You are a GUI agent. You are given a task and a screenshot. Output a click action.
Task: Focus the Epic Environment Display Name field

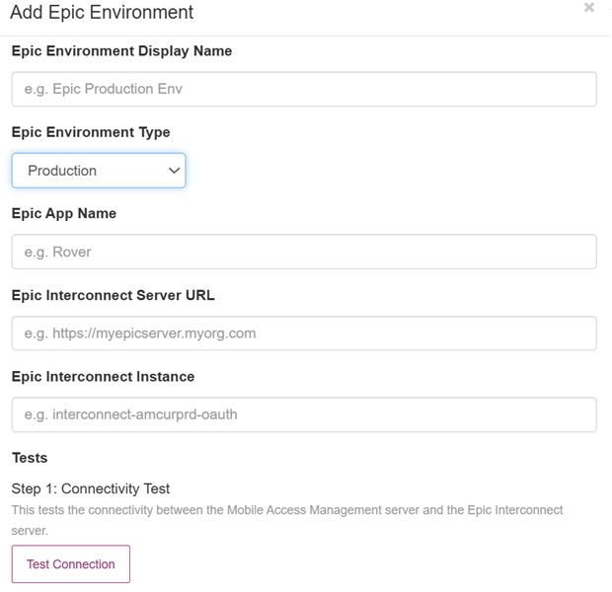(304, 89)
